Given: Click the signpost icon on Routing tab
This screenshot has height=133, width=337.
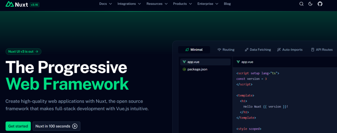Looking at the screenshot, I should 219,50.
